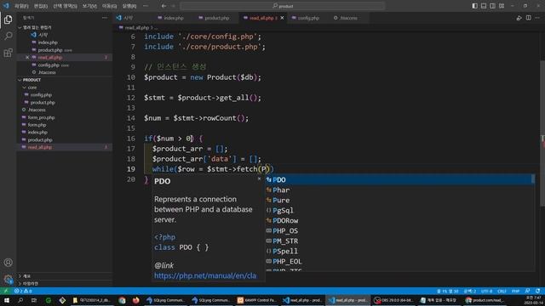Choose the PDO suggestion

399,179
